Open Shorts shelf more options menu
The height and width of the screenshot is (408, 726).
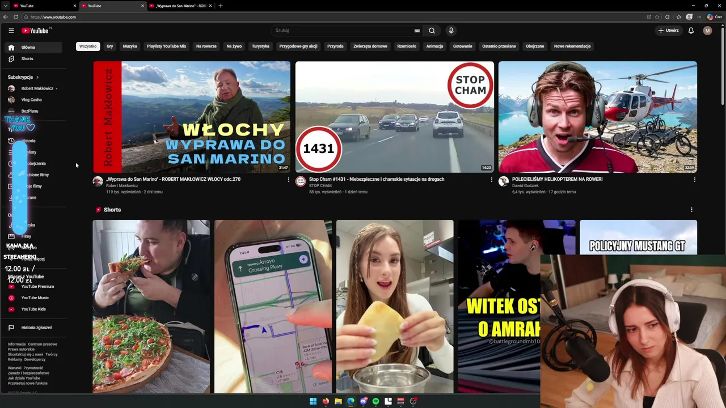point(691,210)
